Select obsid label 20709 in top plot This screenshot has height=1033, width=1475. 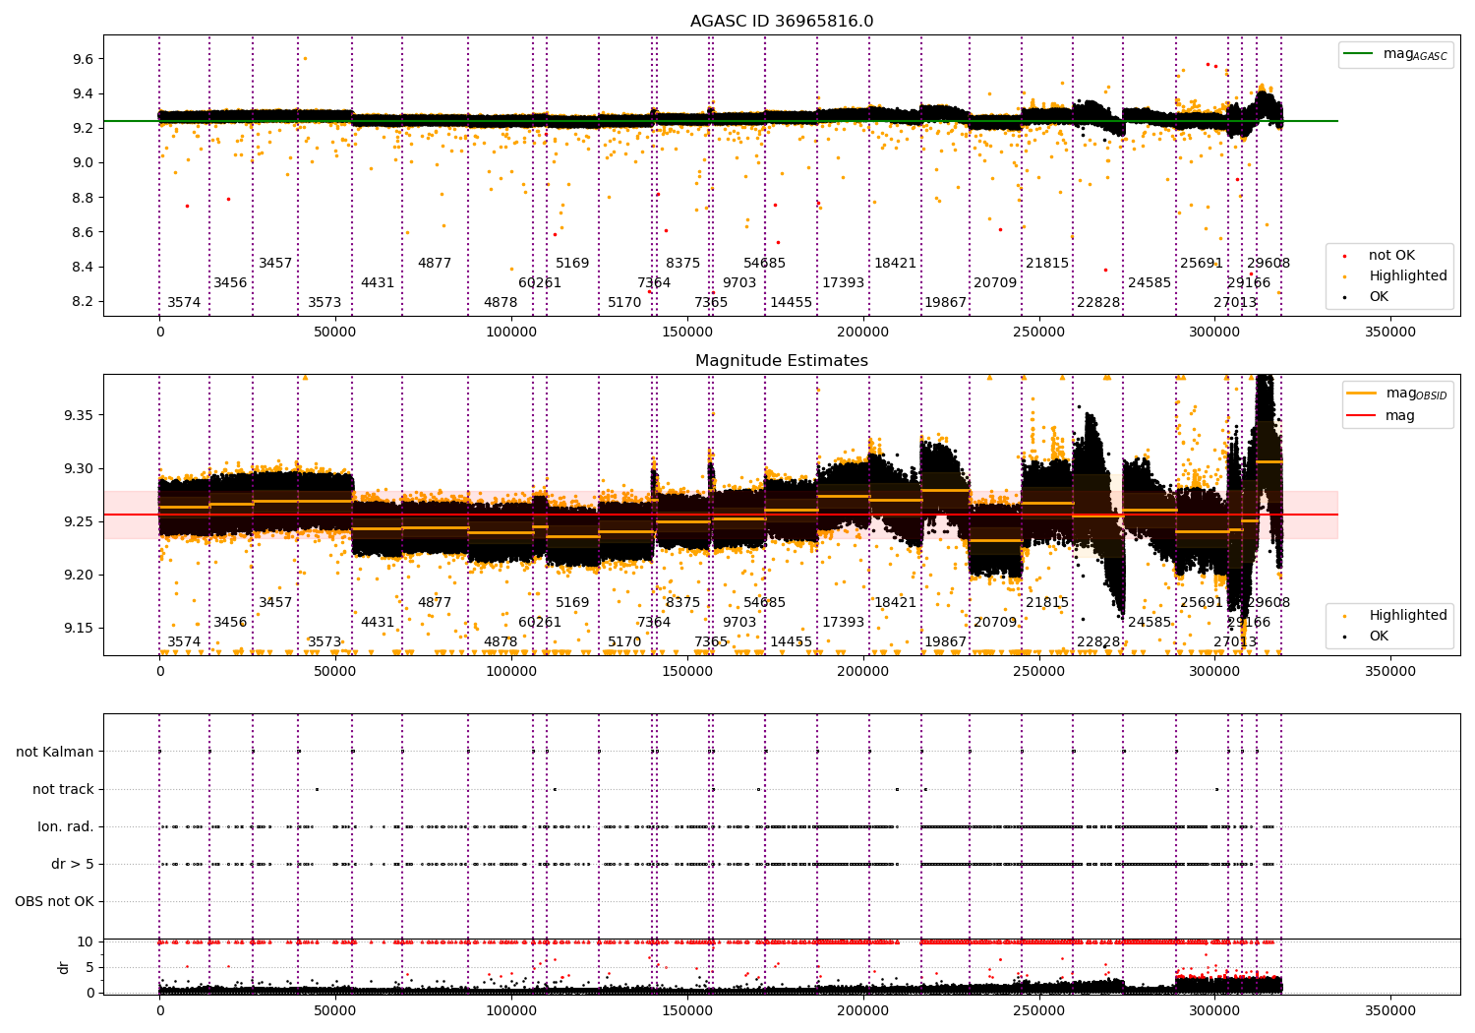tap(995, 283)
